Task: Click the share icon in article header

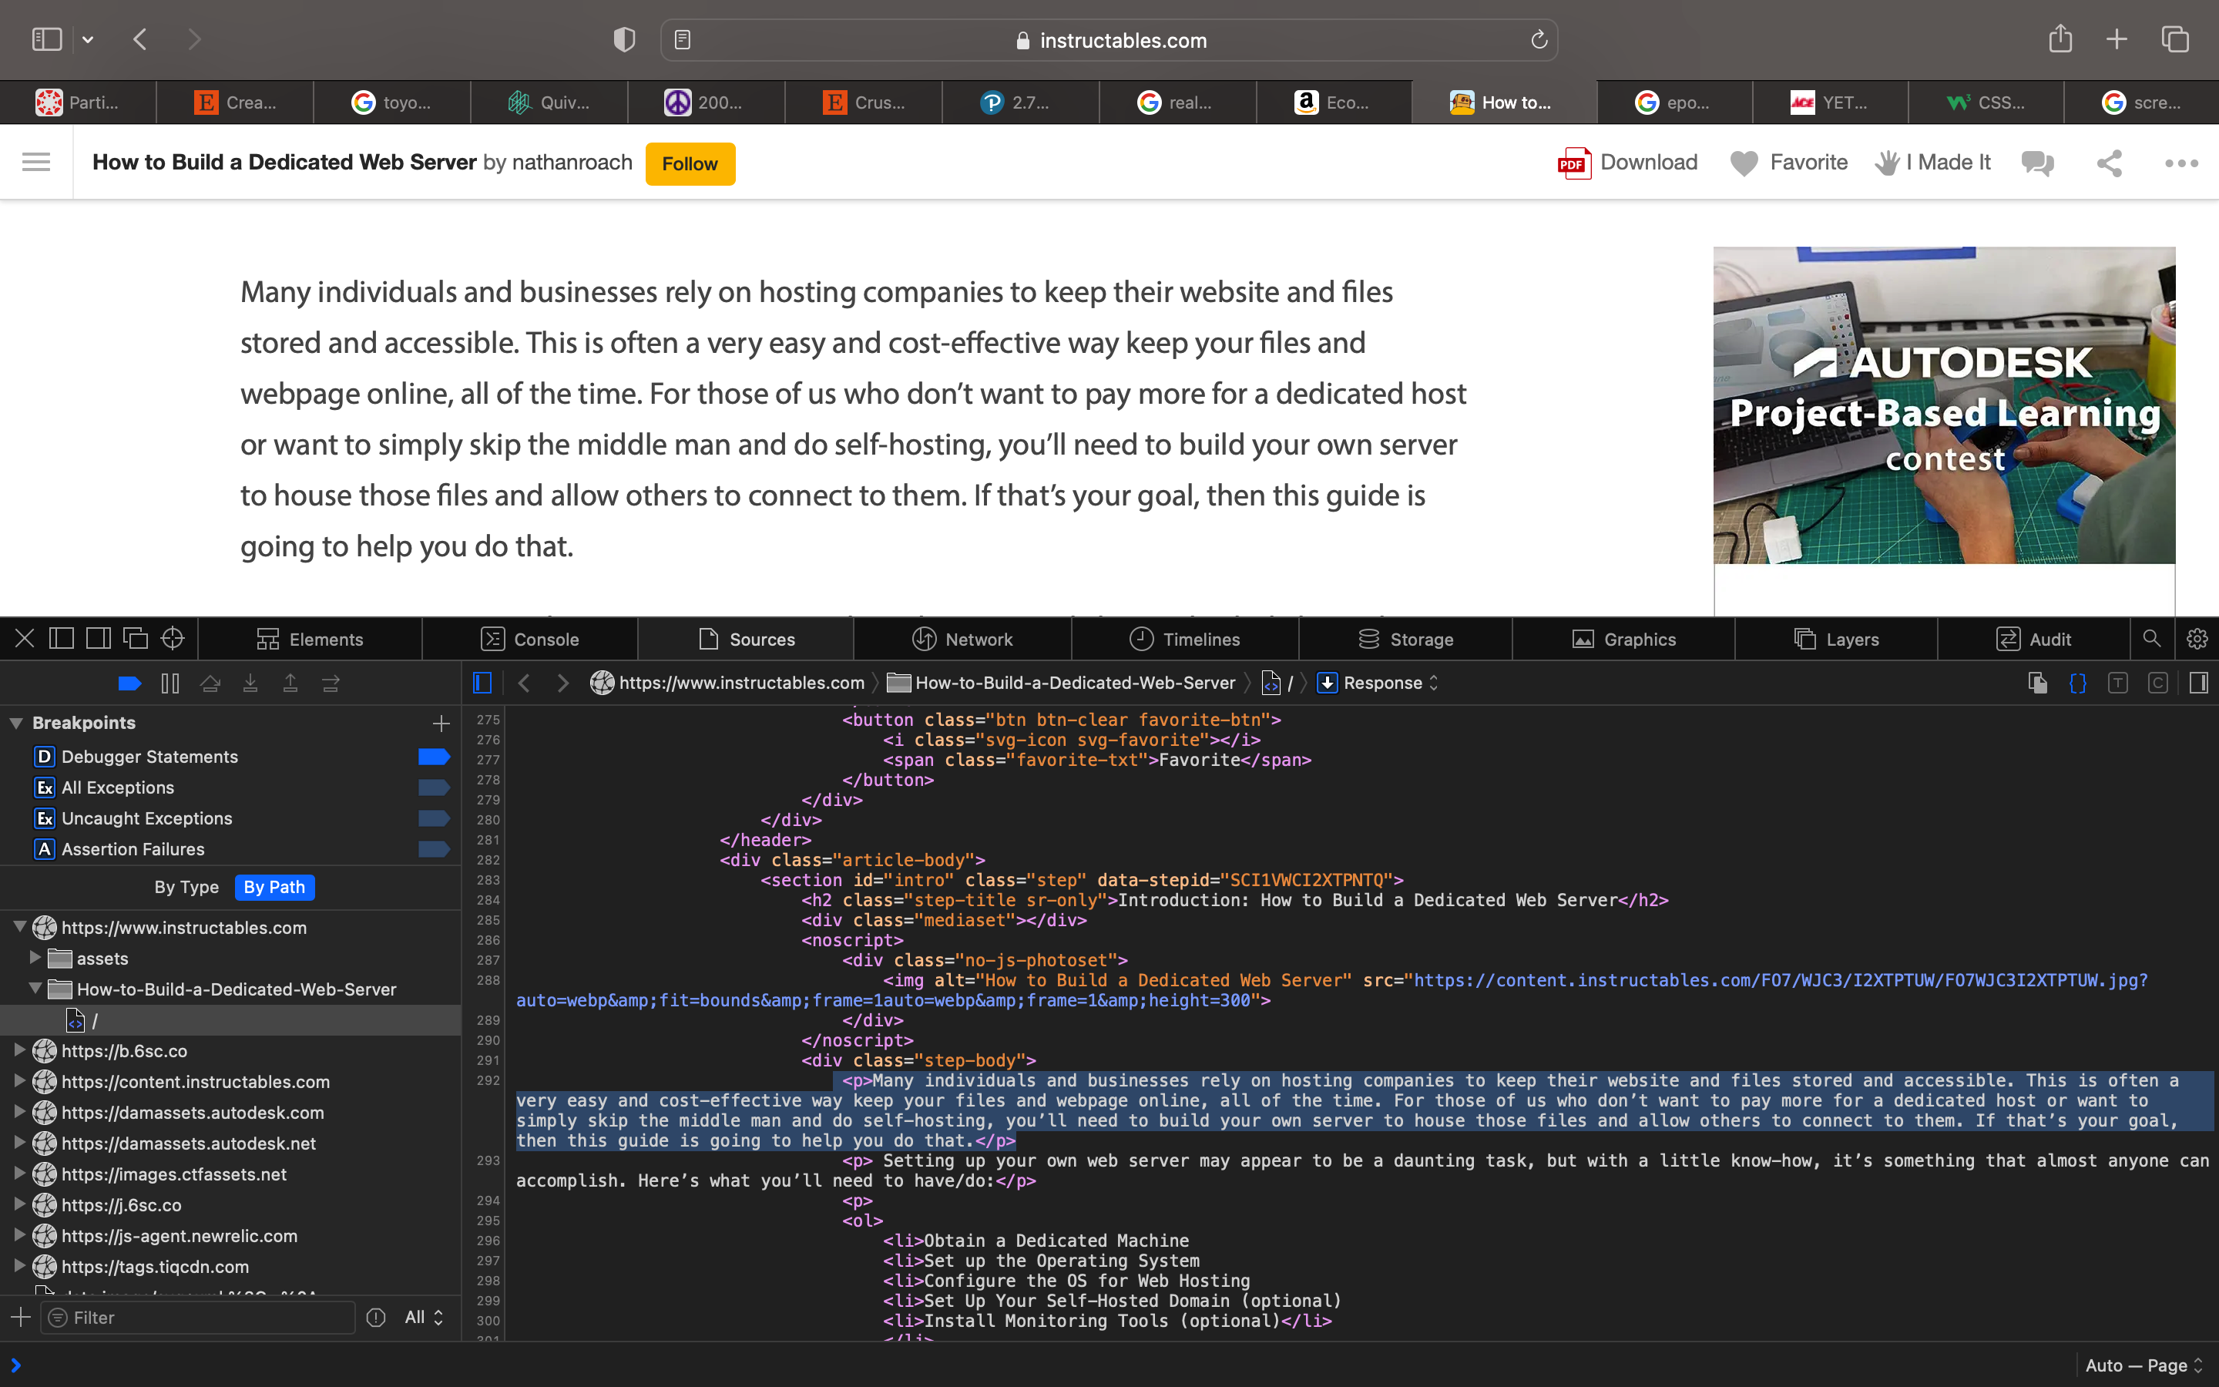Action: [2109, 163]
